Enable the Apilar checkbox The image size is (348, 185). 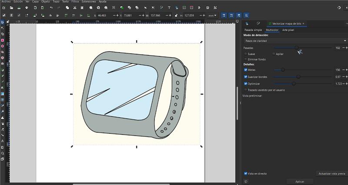tap(274, 54)
